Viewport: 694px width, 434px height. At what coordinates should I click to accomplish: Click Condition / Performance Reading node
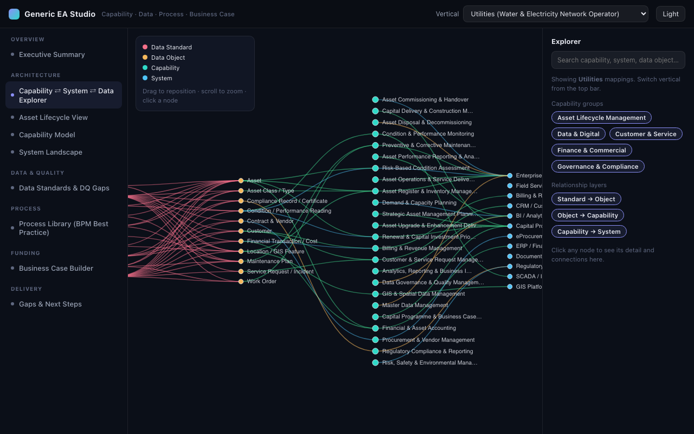tap(241, 211)
